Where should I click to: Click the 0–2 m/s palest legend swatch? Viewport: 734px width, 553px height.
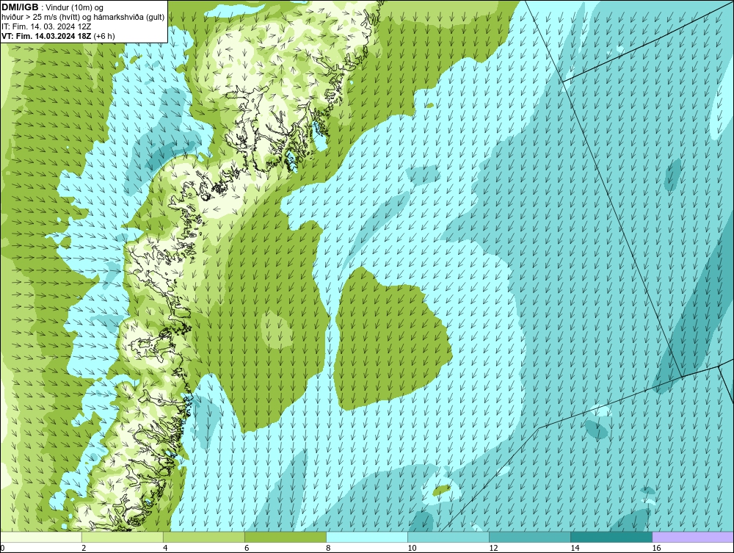41,537
